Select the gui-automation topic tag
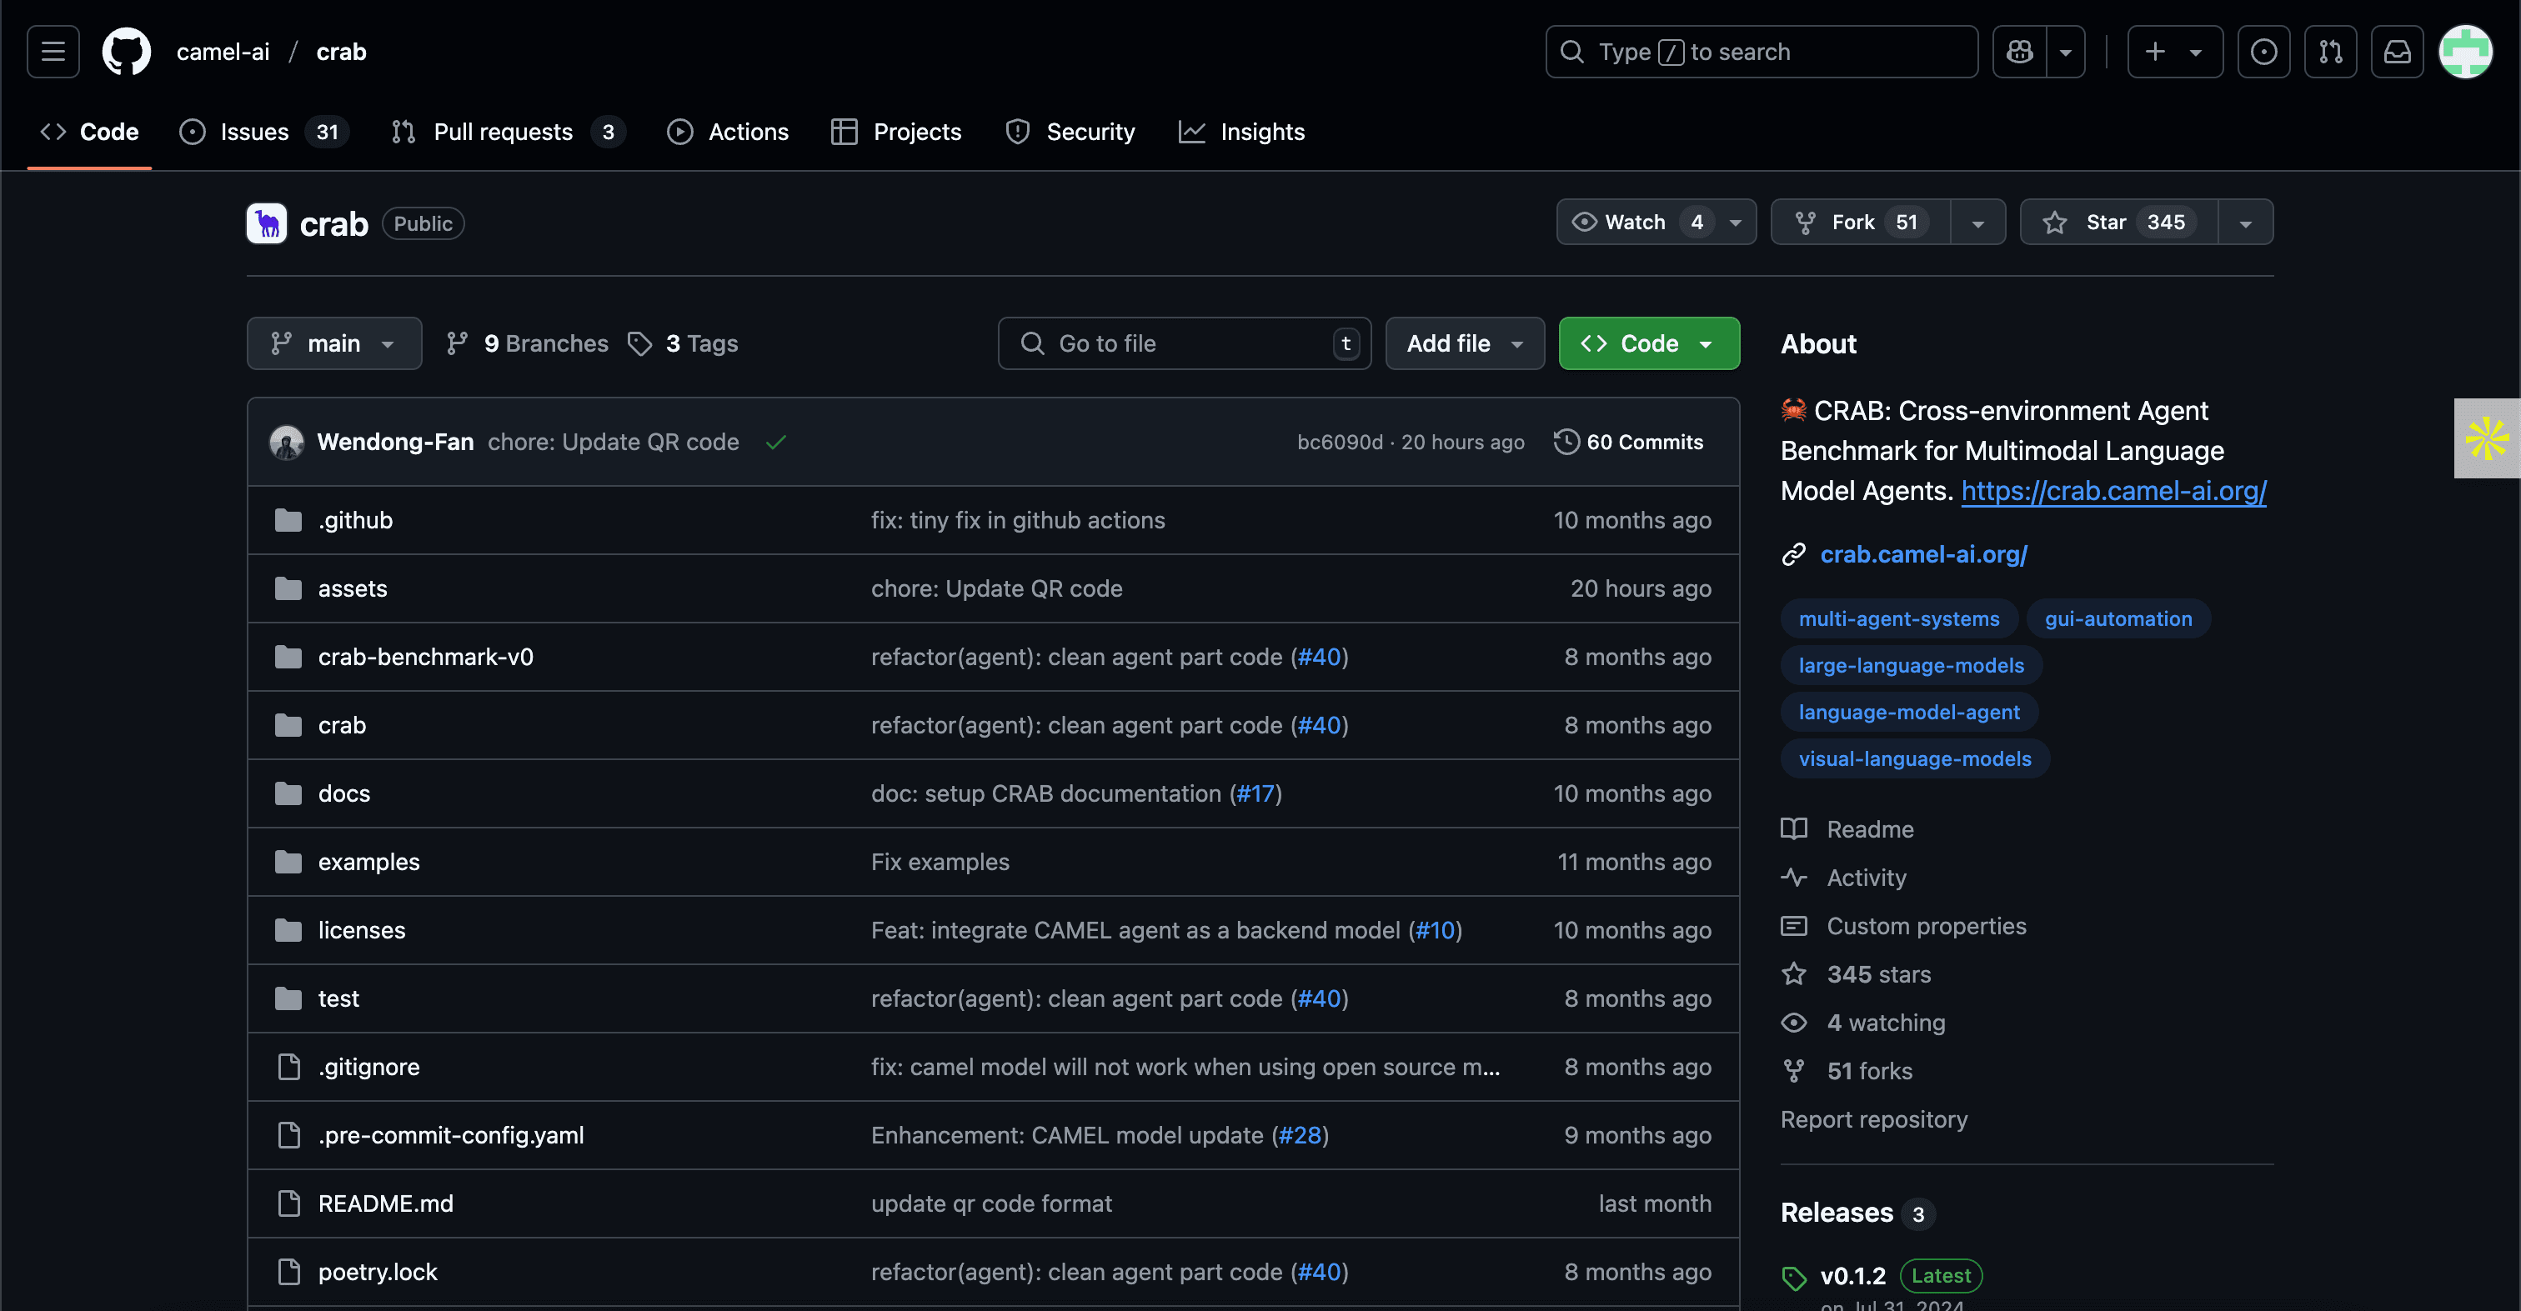Screen dimensions: 2521x1311 pyautogui.click(x=2119, y=619)
